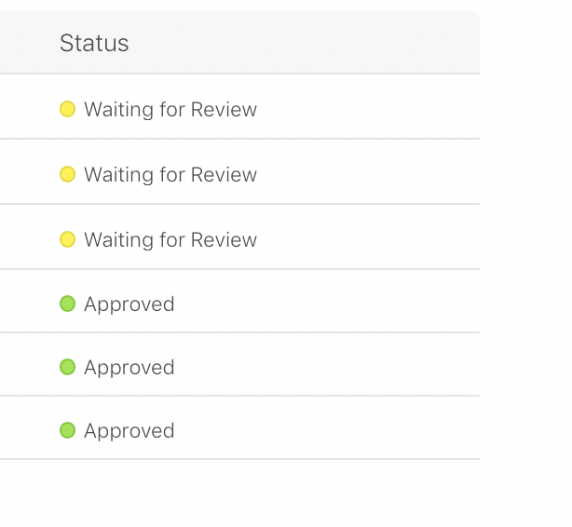Open the bottom Approved status text
The height and width of the screenshot is (527, 572).
click(x=129, y=431)
